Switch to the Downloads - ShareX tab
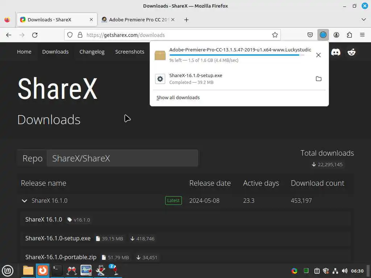 tap(57, 20)
